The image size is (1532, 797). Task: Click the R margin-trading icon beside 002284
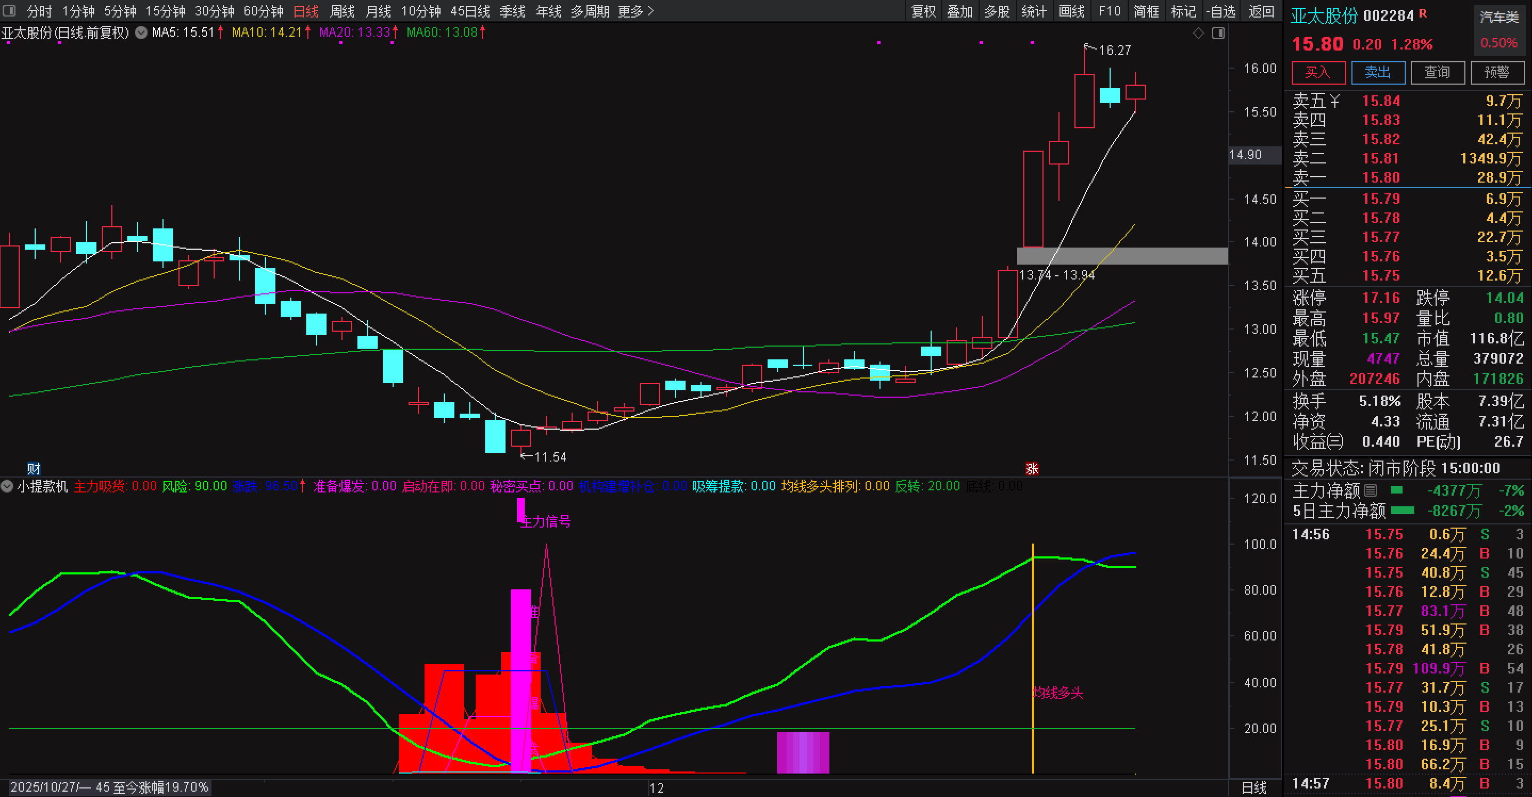click(x=1423, y=14)
